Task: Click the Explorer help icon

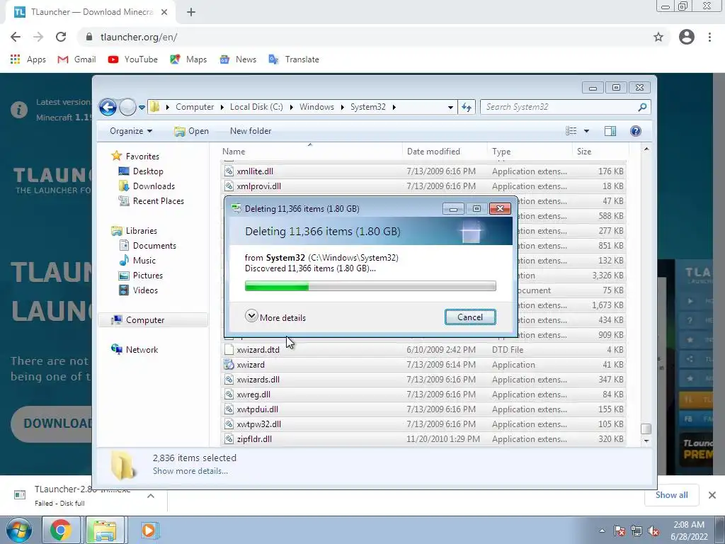Action: tap(636, 131)
